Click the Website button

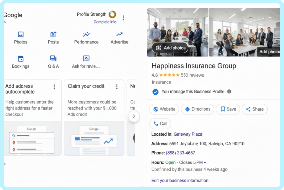click(x=164, y=109)
